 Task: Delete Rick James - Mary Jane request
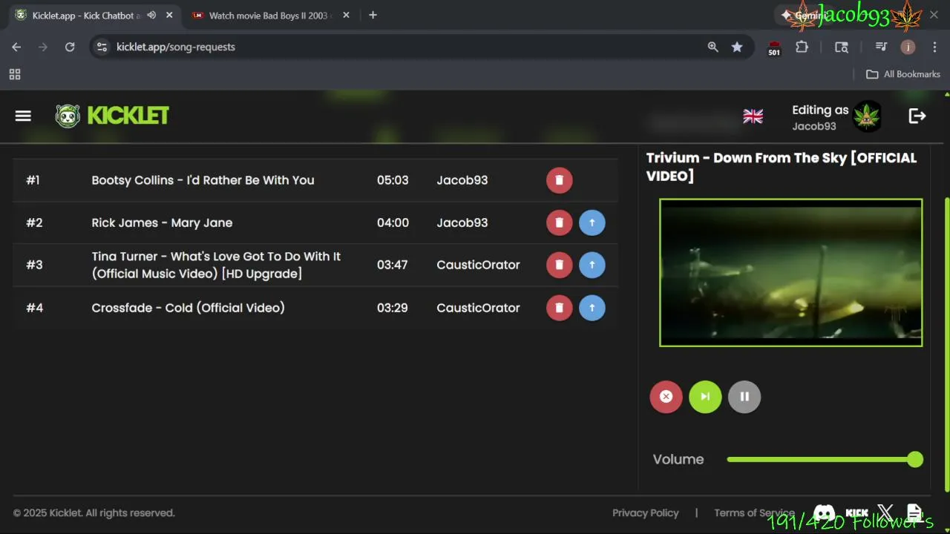[x=560, y=222]
